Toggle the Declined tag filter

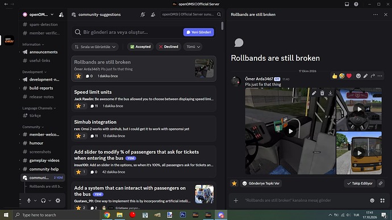[x=169, y=46]
